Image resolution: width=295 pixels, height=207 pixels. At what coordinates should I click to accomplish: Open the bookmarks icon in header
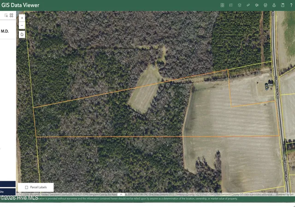point(283,5)
